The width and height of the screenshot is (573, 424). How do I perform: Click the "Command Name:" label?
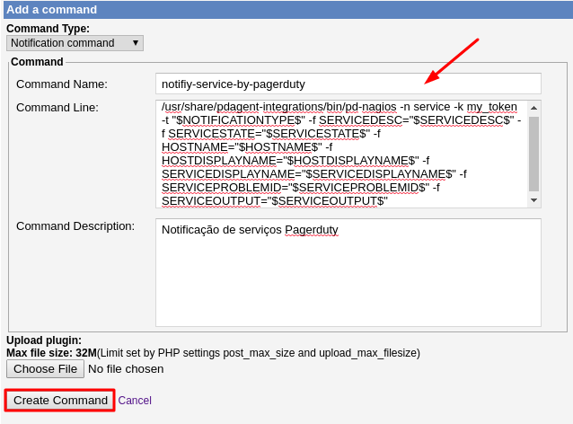[62, 84]
